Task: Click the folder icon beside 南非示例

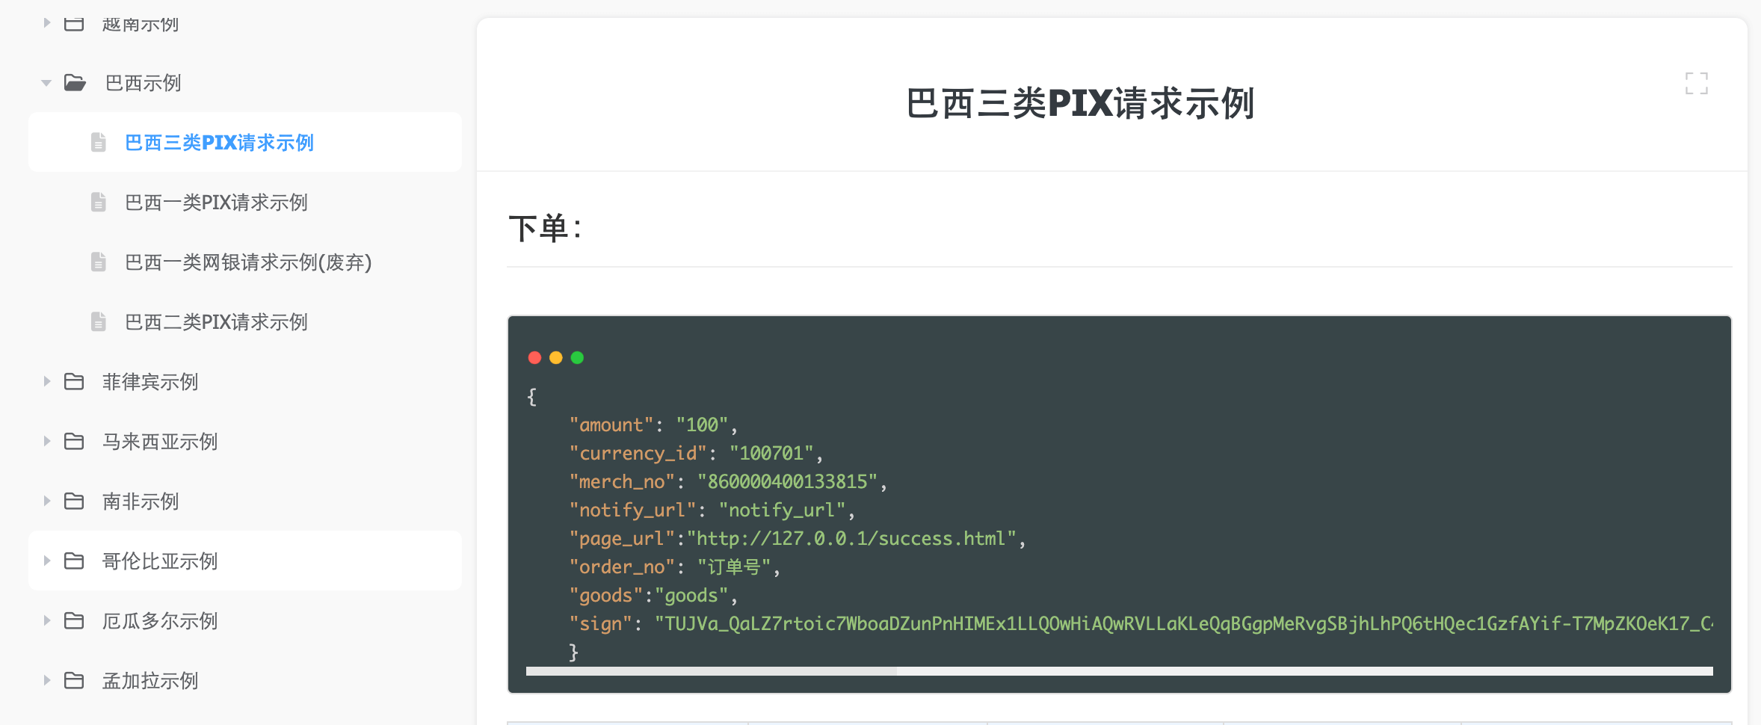Action: (74, 501)
